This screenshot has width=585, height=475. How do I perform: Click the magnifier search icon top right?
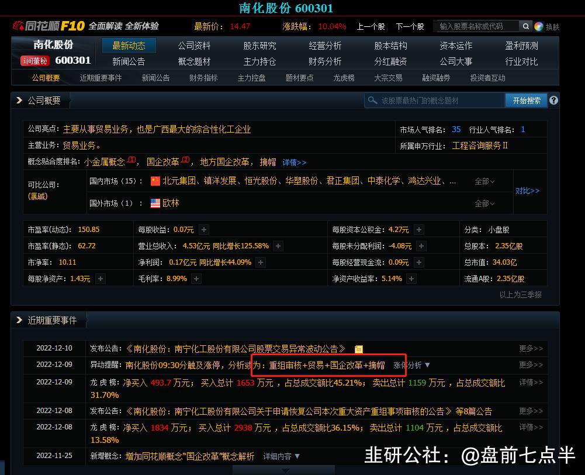tap(525, 26)
